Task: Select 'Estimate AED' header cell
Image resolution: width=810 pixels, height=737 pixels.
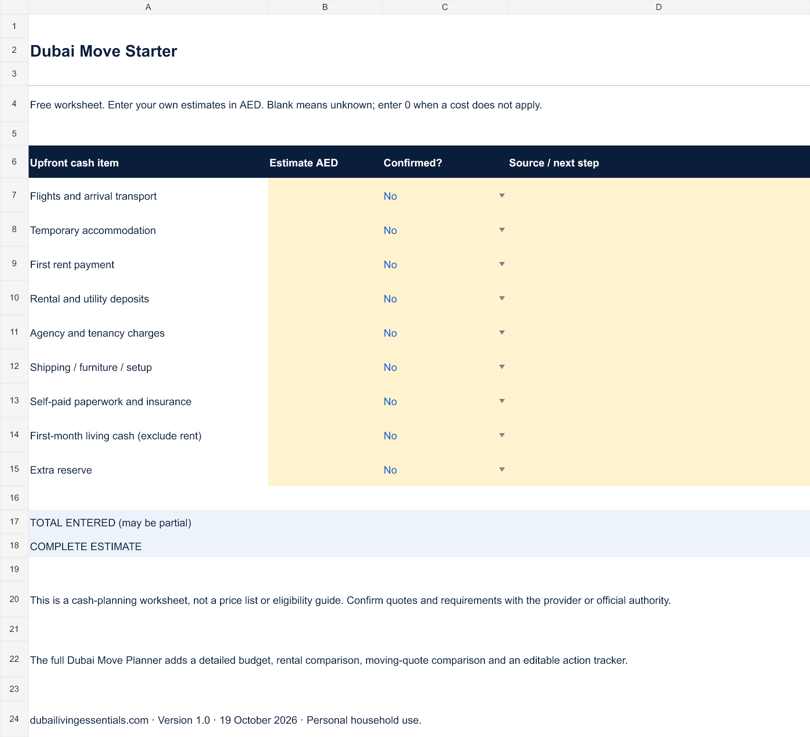Action: tap(325, 162)
